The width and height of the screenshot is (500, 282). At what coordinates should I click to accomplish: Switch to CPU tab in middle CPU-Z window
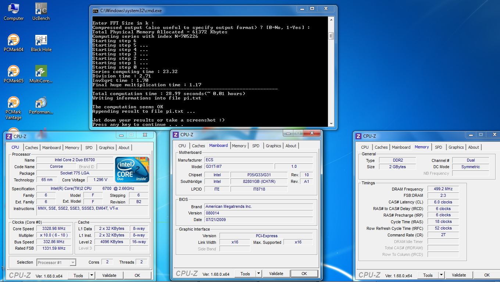[x=182, y=146]
